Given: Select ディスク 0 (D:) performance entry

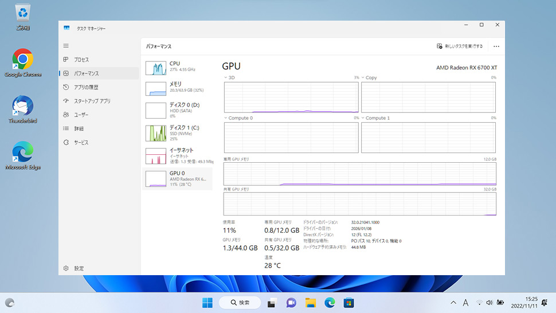Looking at the screenshot, I should coord(177,110).
